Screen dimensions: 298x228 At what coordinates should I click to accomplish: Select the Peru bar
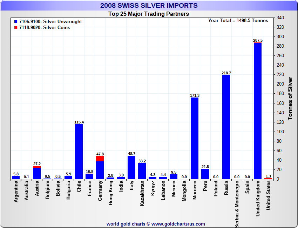pos(205,174)
